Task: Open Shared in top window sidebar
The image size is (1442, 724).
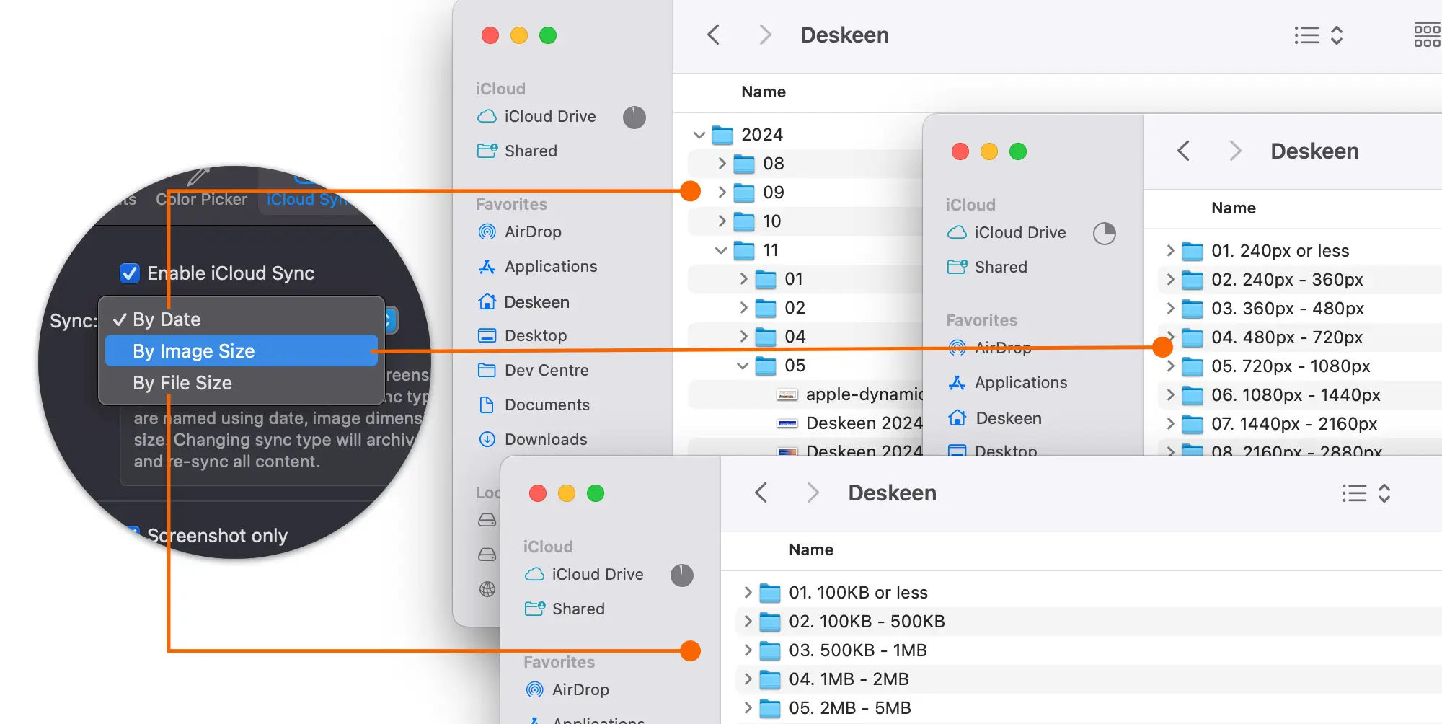Action: point(517,151)
